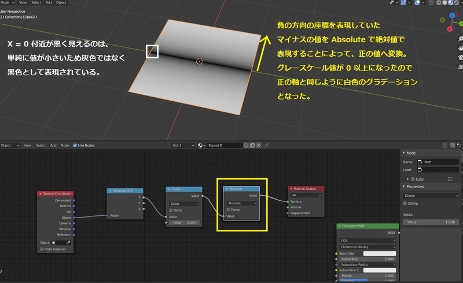Collapse the Node panel section
Screen dimensions: 463x283
point(404,153)
